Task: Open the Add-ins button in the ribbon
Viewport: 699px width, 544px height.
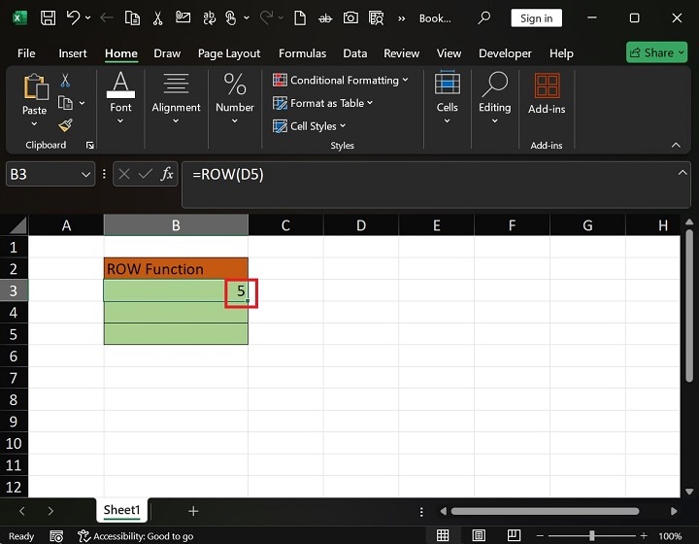Action: (x=547, y=95)
